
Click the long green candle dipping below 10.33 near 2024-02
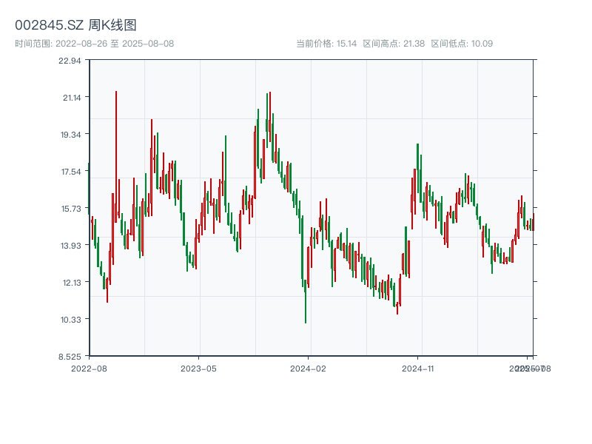click(x=306, y=301)
